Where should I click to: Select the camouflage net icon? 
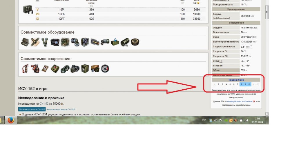65,42
